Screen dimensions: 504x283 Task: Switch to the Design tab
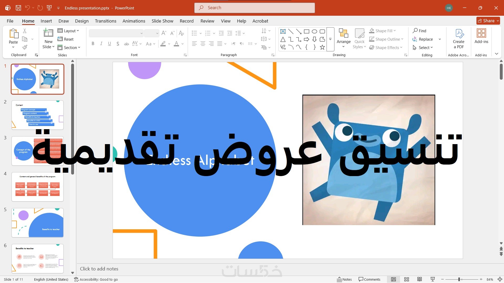pos(82,21)
